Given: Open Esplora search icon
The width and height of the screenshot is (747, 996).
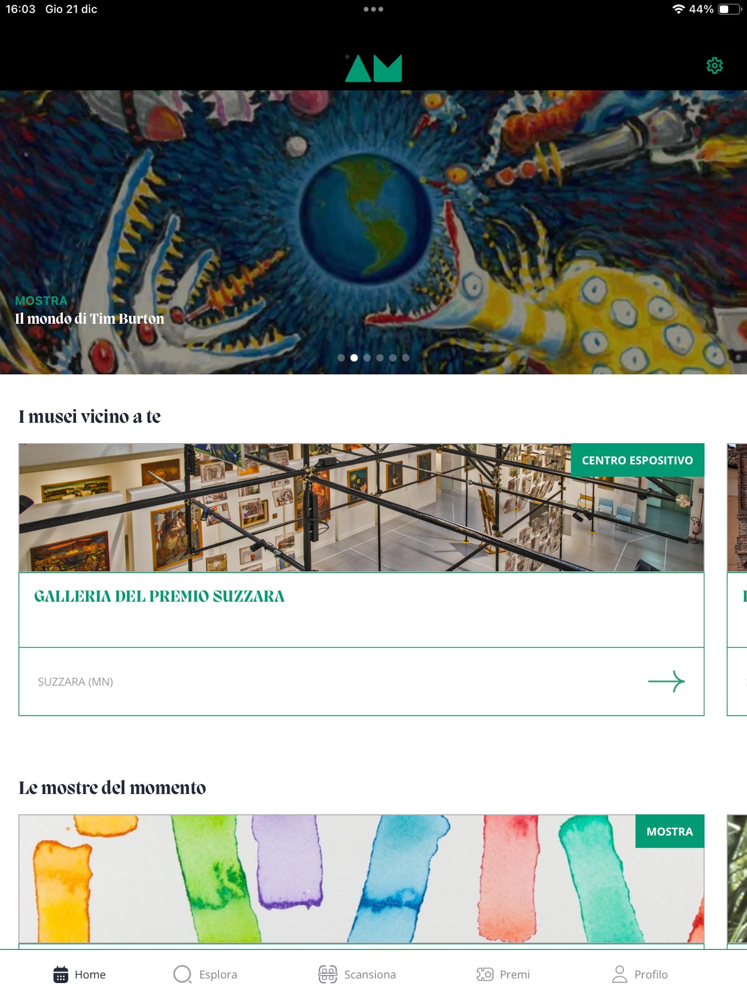Looking at the screenshot, I should (182, 974).
